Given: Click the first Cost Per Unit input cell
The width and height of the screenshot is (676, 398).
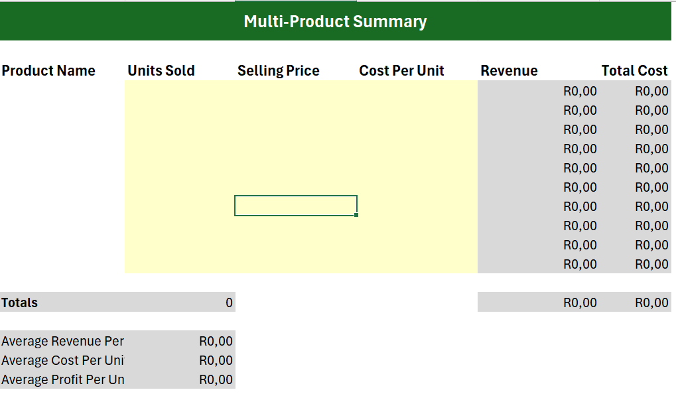Looking at the screenshot, I should point(418,91).
